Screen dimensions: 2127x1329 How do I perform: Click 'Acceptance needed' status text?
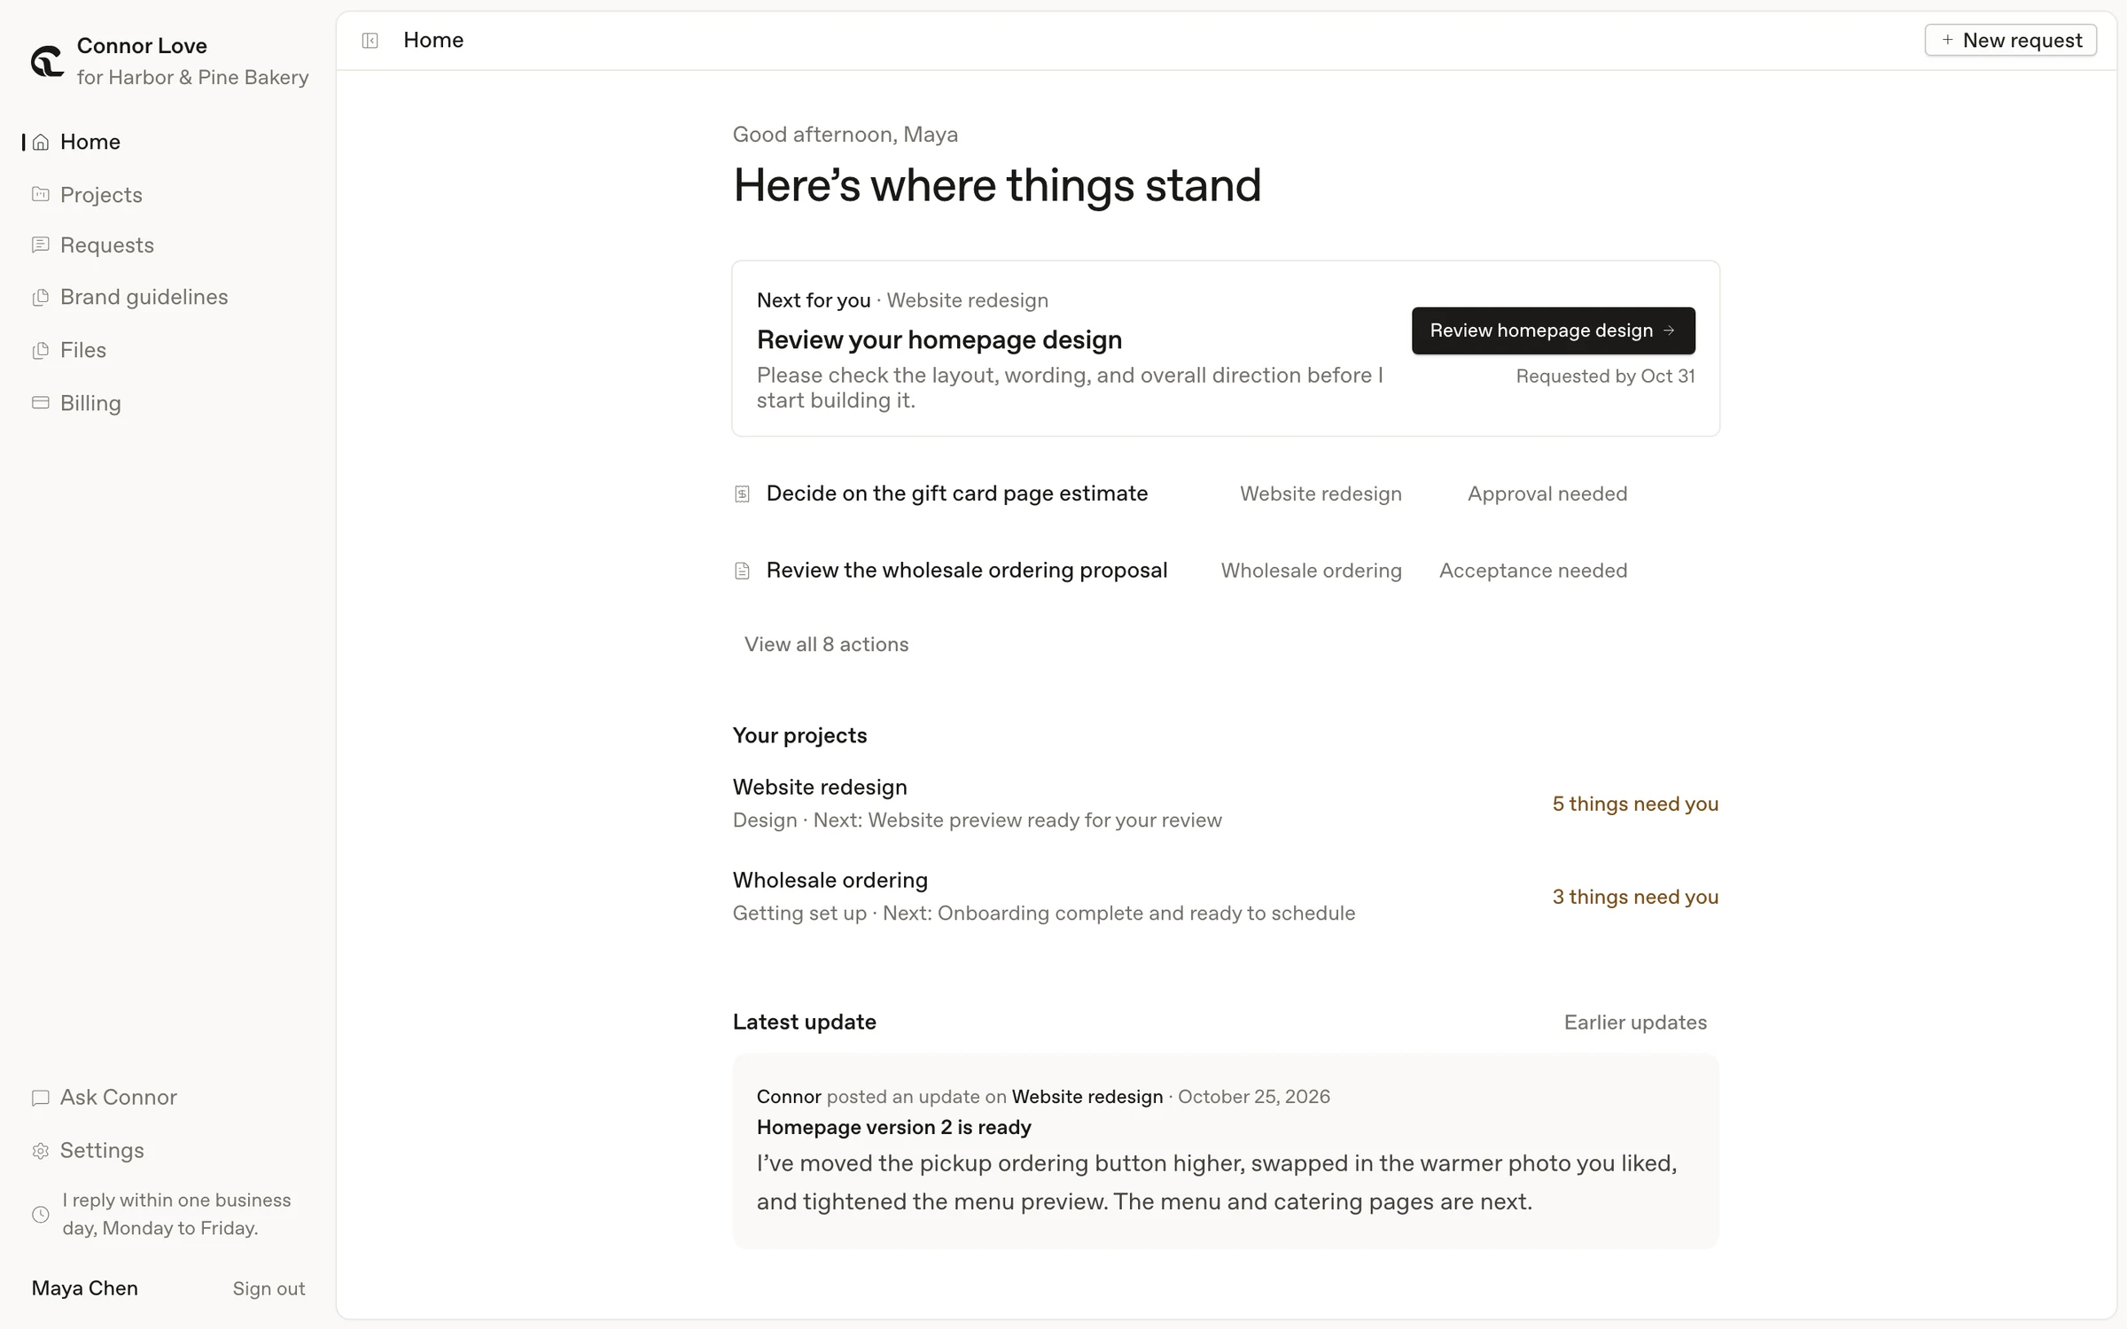(x=1533, y=571)
